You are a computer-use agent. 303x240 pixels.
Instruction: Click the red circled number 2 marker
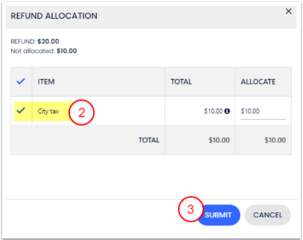point(82,112)
